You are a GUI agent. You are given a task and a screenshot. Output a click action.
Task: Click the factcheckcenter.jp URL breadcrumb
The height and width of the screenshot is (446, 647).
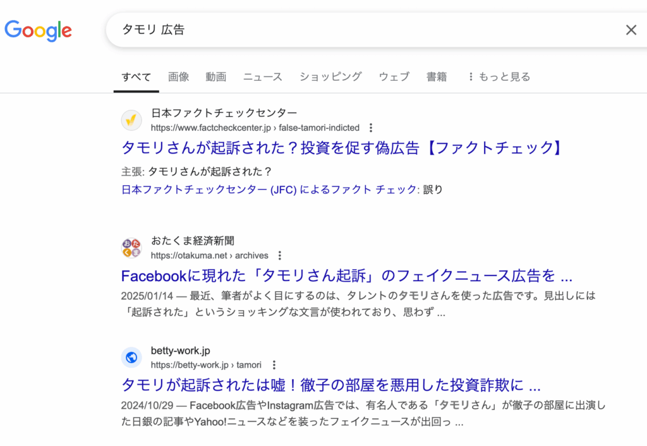[255, 128]
